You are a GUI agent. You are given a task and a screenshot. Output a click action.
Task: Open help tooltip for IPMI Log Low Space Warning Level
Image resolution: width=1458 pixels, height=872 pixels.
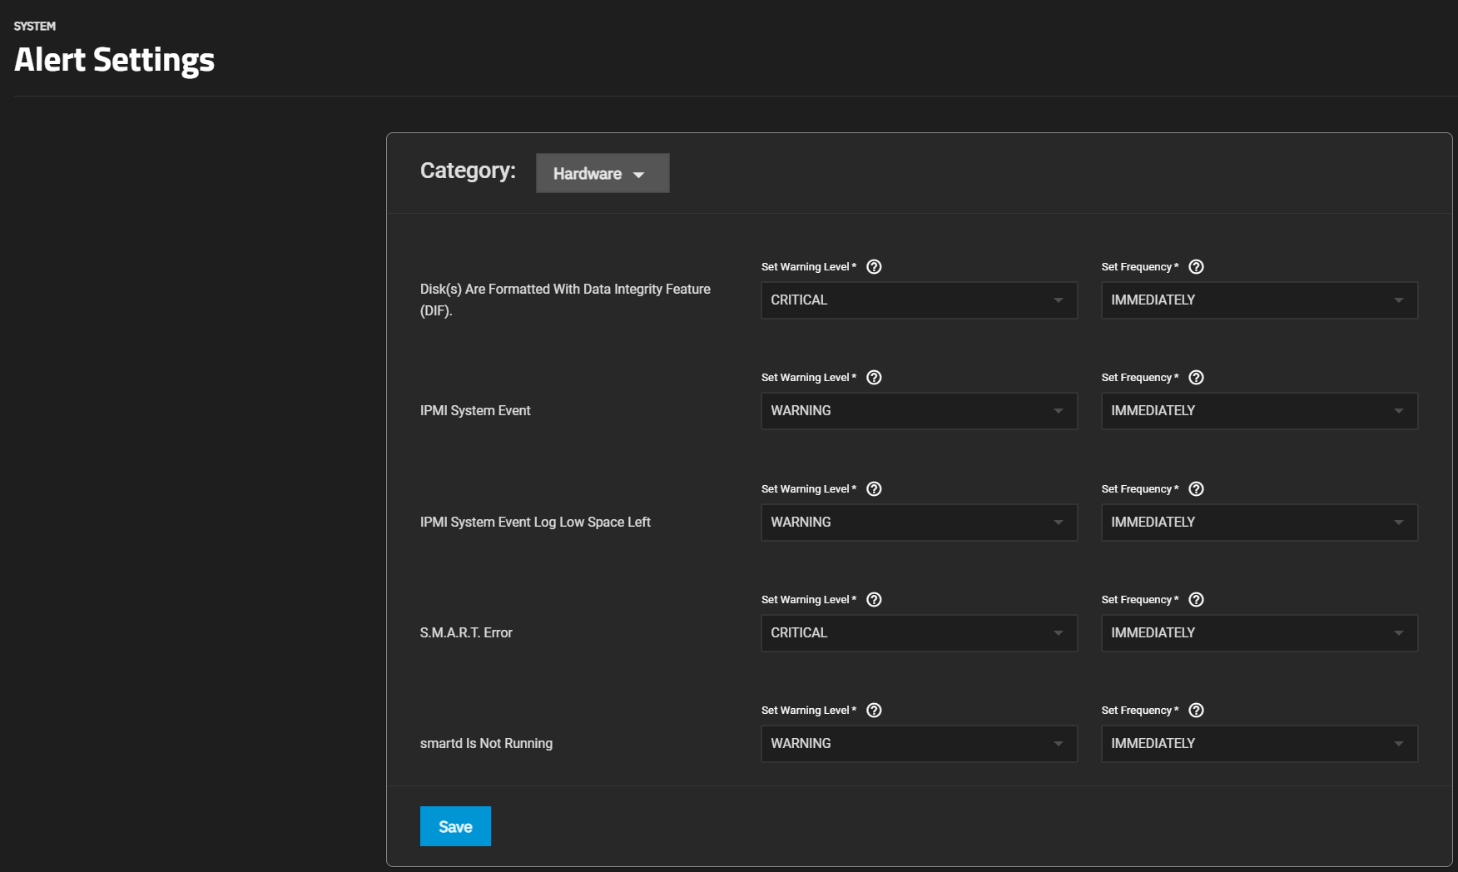click(874, 489)
